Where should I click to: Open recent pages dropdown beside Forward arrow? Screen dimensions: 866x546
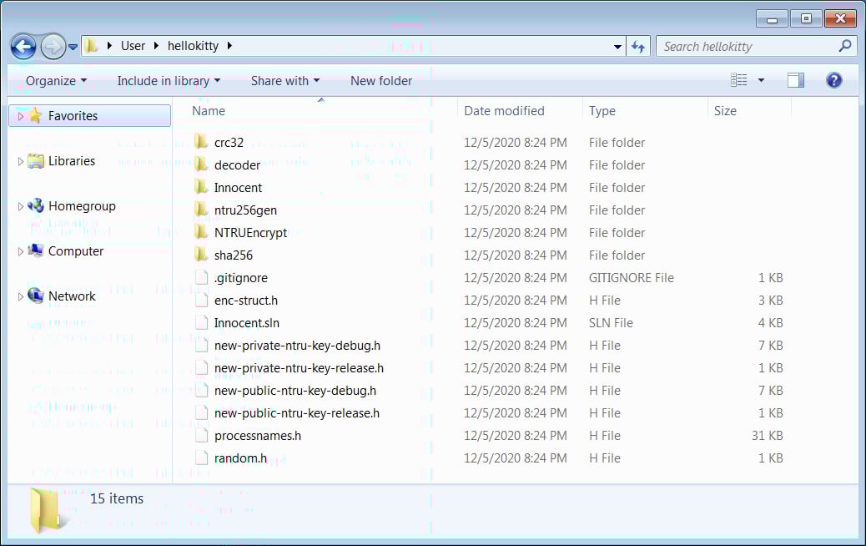click(73, 48)
